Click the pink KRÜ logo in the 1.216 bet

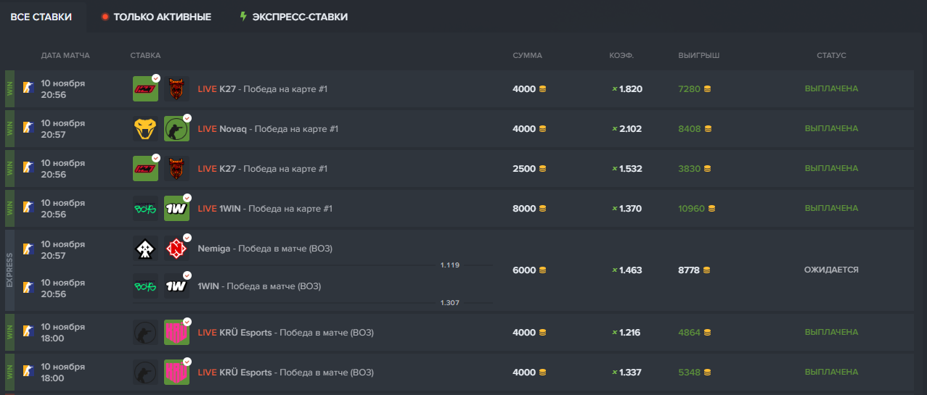(176, 333)
